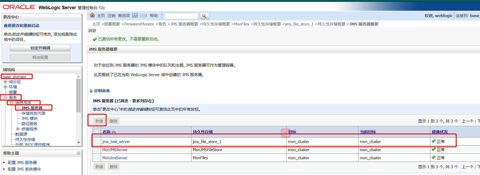Sort by 健康状况 column header
The width and height of the screenshot is (480, 175).
pyautogui.click(x=439, y=132)
